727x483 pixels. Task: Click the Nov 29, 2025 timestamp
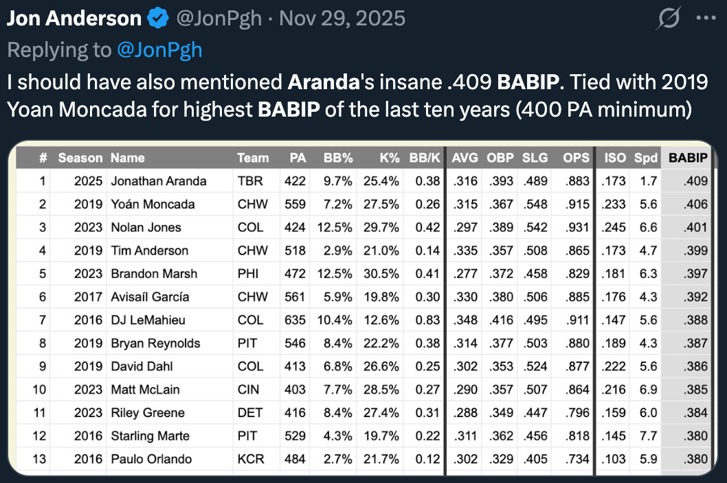(x=344, y=19)
